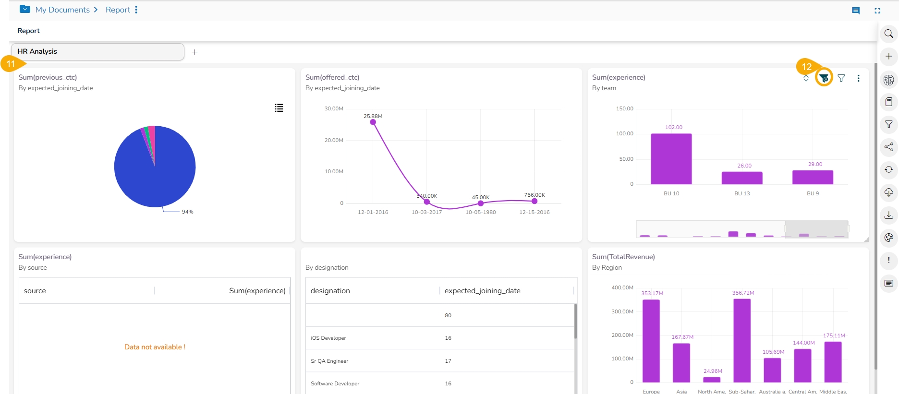The height and width of the screenshot is (394, 899).
Task: Open three-dot menu on Sum(experience) team chart
Action: [858, 78]
